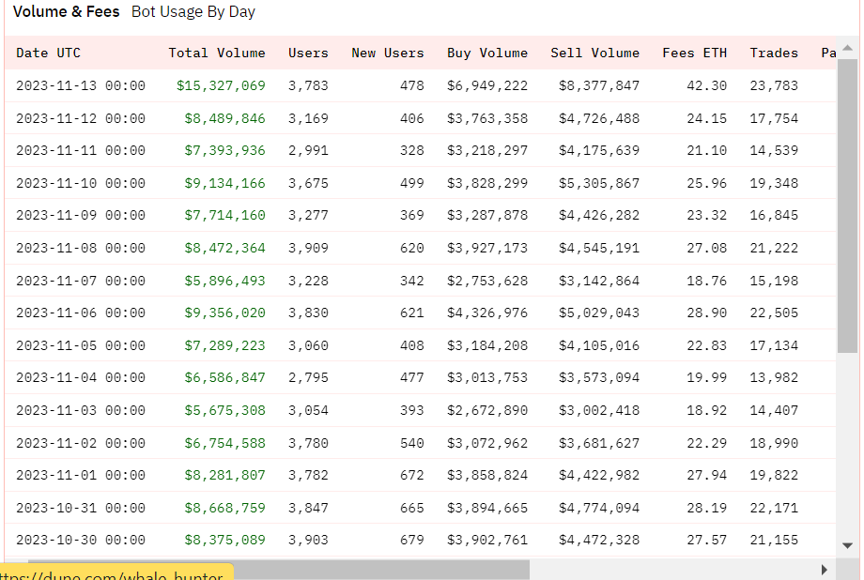
Task: Select fees ETH value 18.92
Action: (x=707, y=410)
